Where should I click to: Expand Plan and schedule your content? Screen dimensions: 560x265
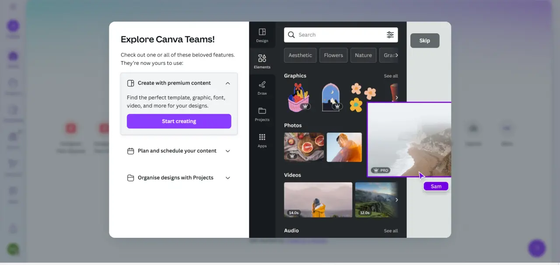click(x=228, y=151)
